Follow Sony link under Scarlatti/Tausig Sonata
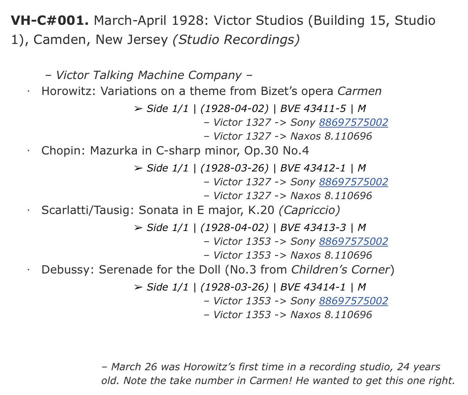 pyautogui.click(x=353, y=241)
